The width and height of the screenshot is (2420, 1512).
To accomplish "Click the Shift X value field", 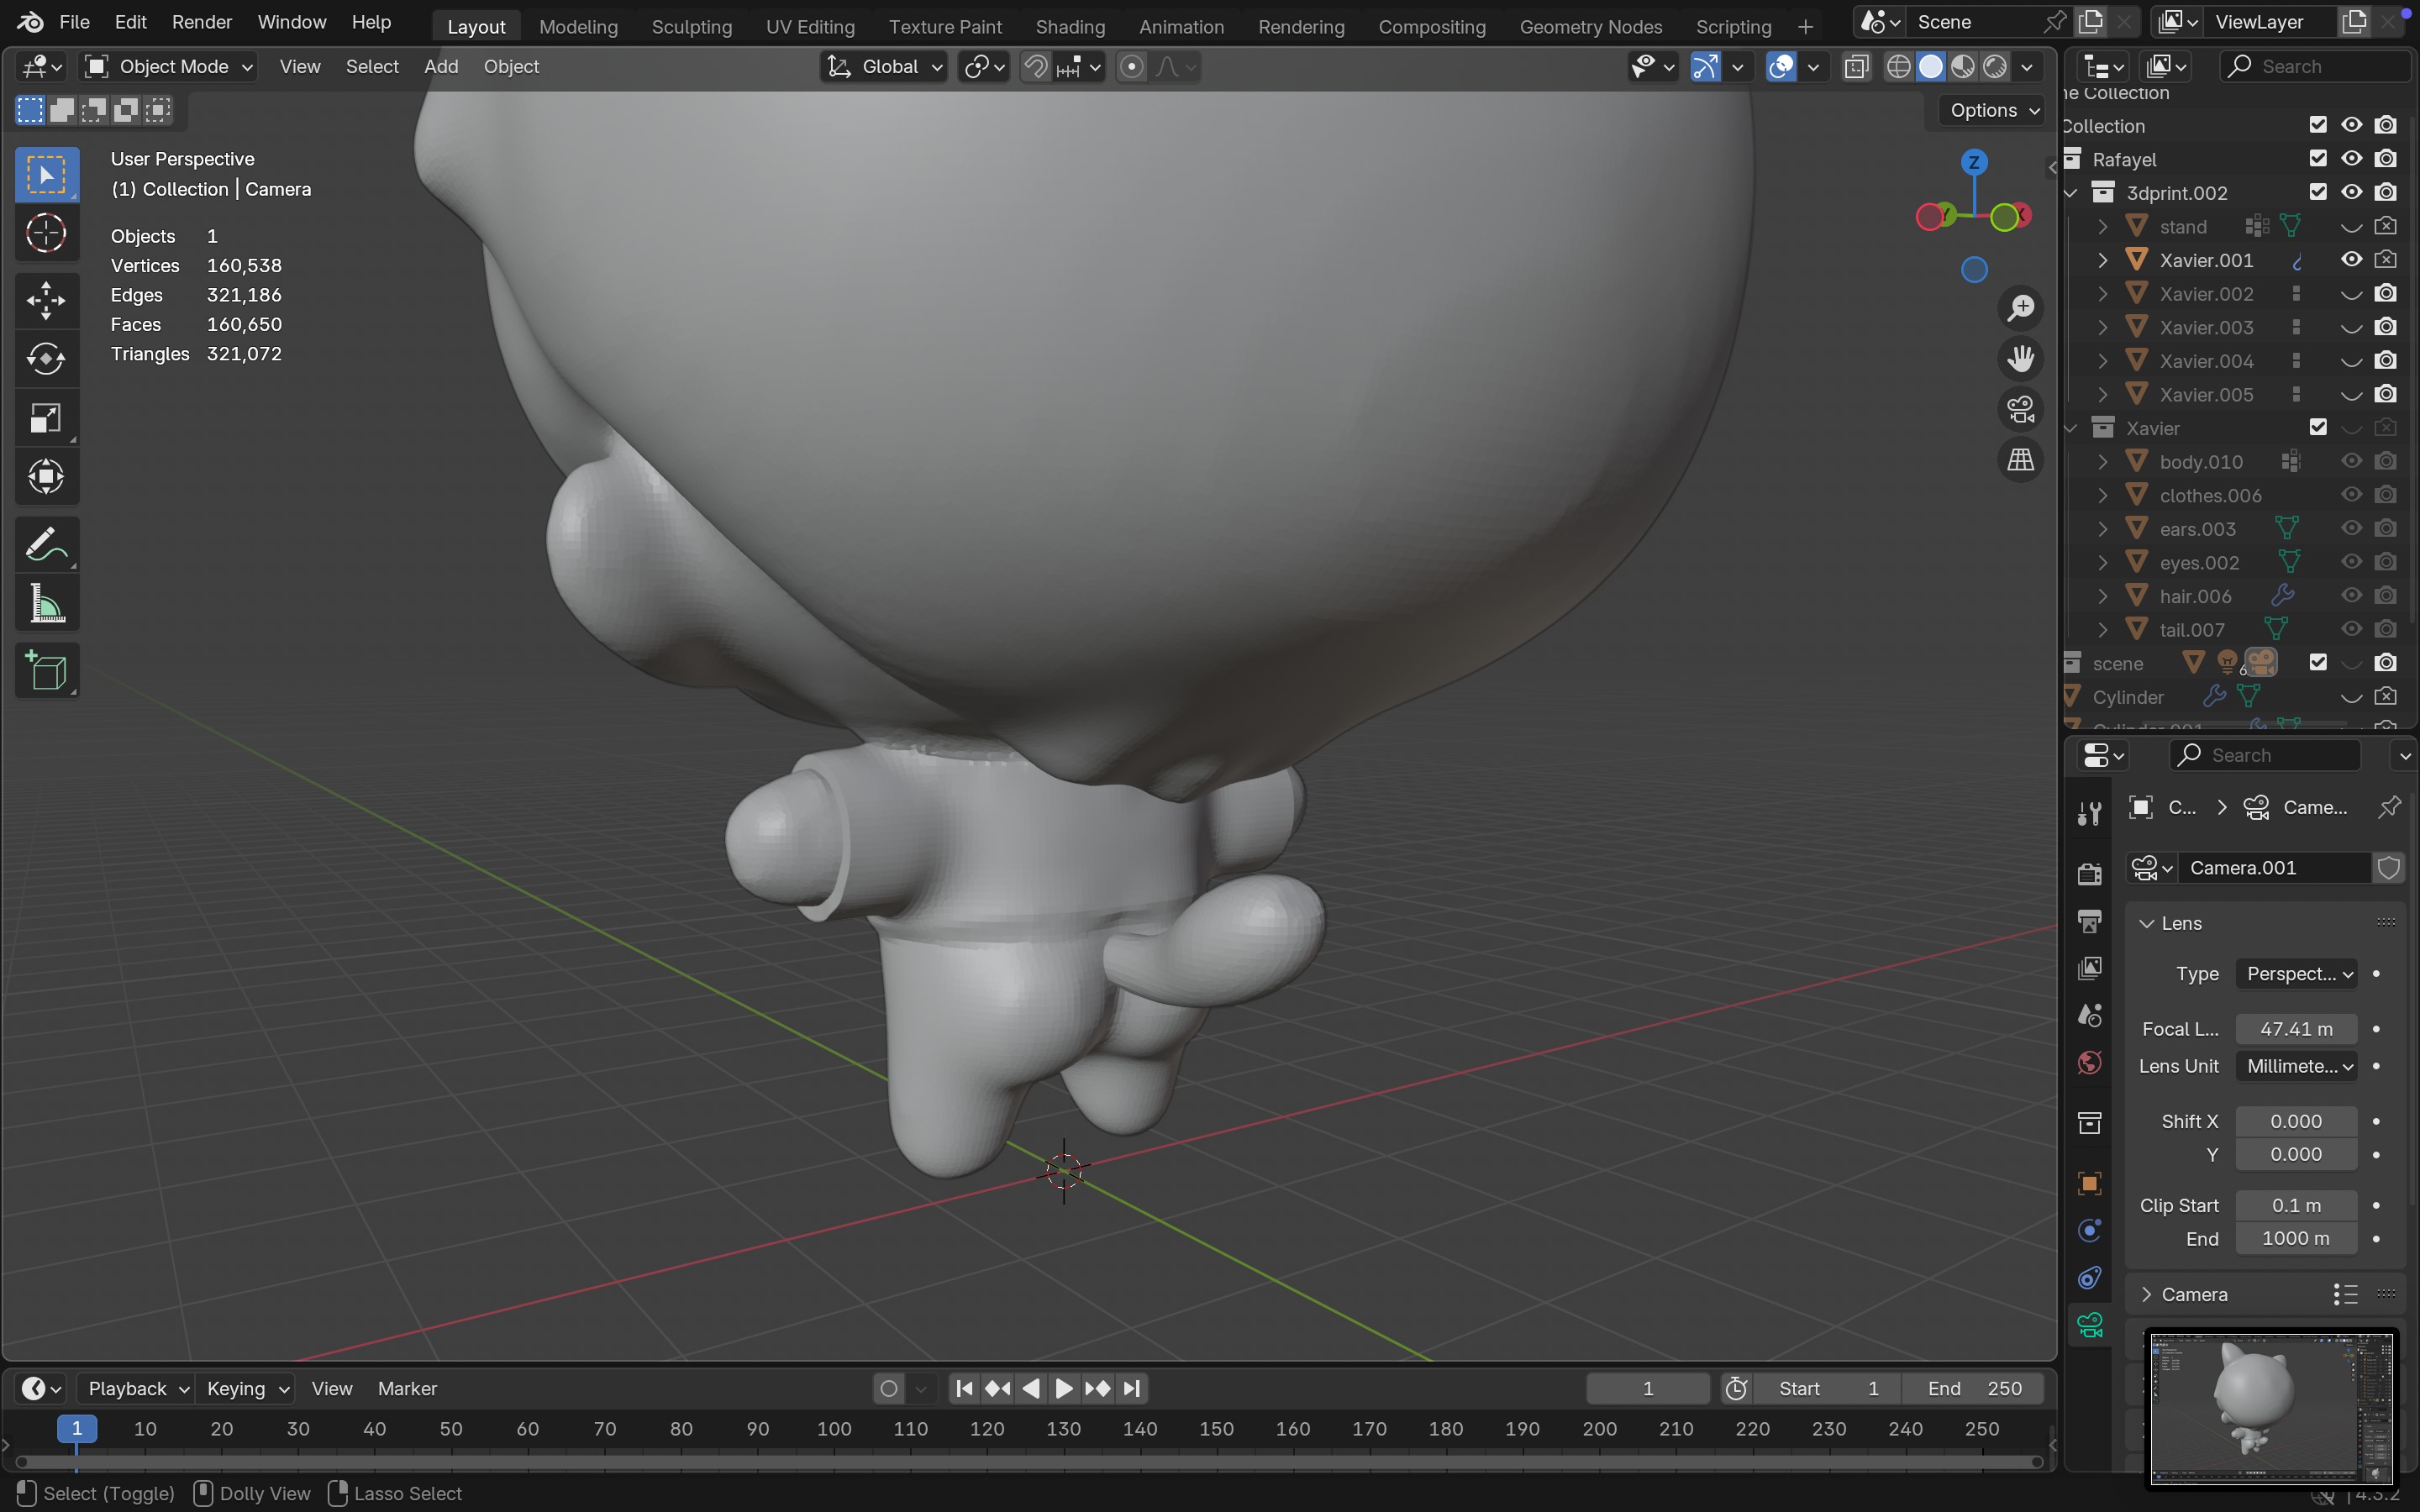I will 2297,1121.
